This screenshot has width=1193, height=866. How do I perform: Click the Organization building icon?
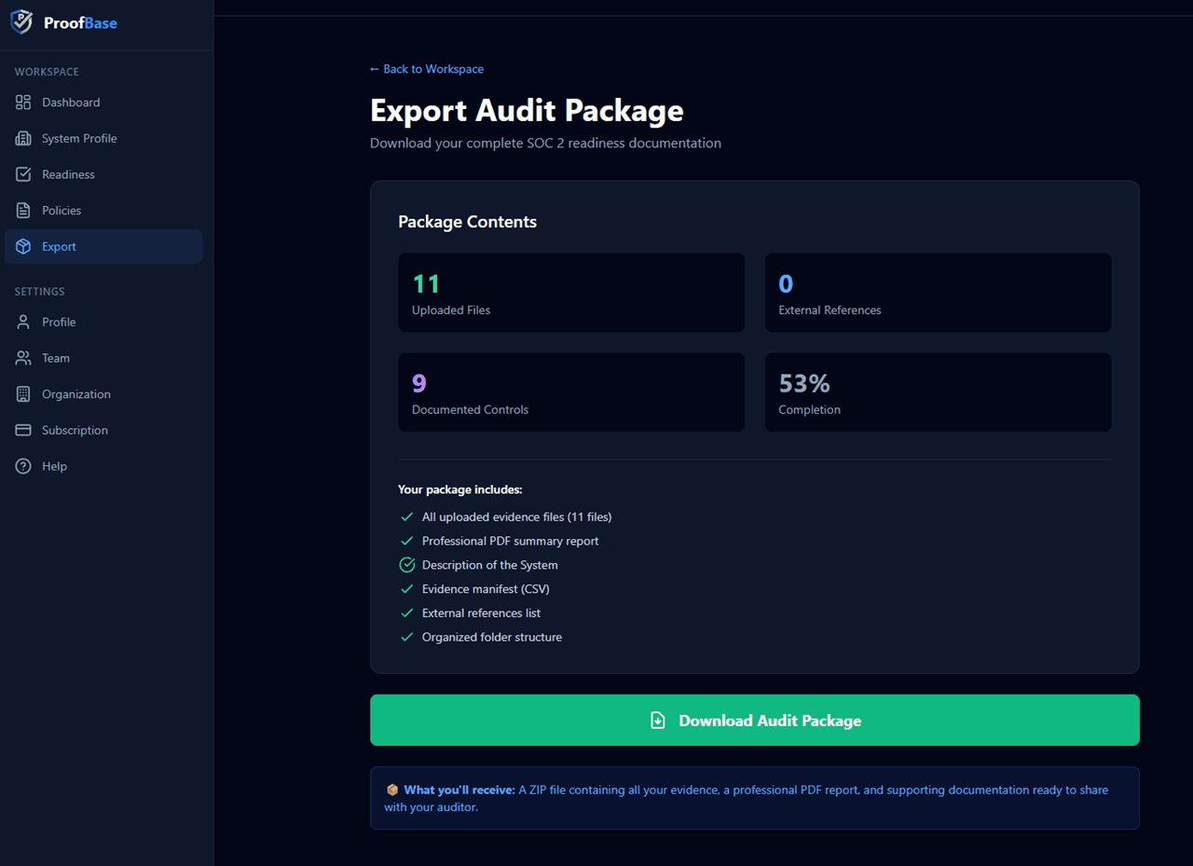coord(23,393)
